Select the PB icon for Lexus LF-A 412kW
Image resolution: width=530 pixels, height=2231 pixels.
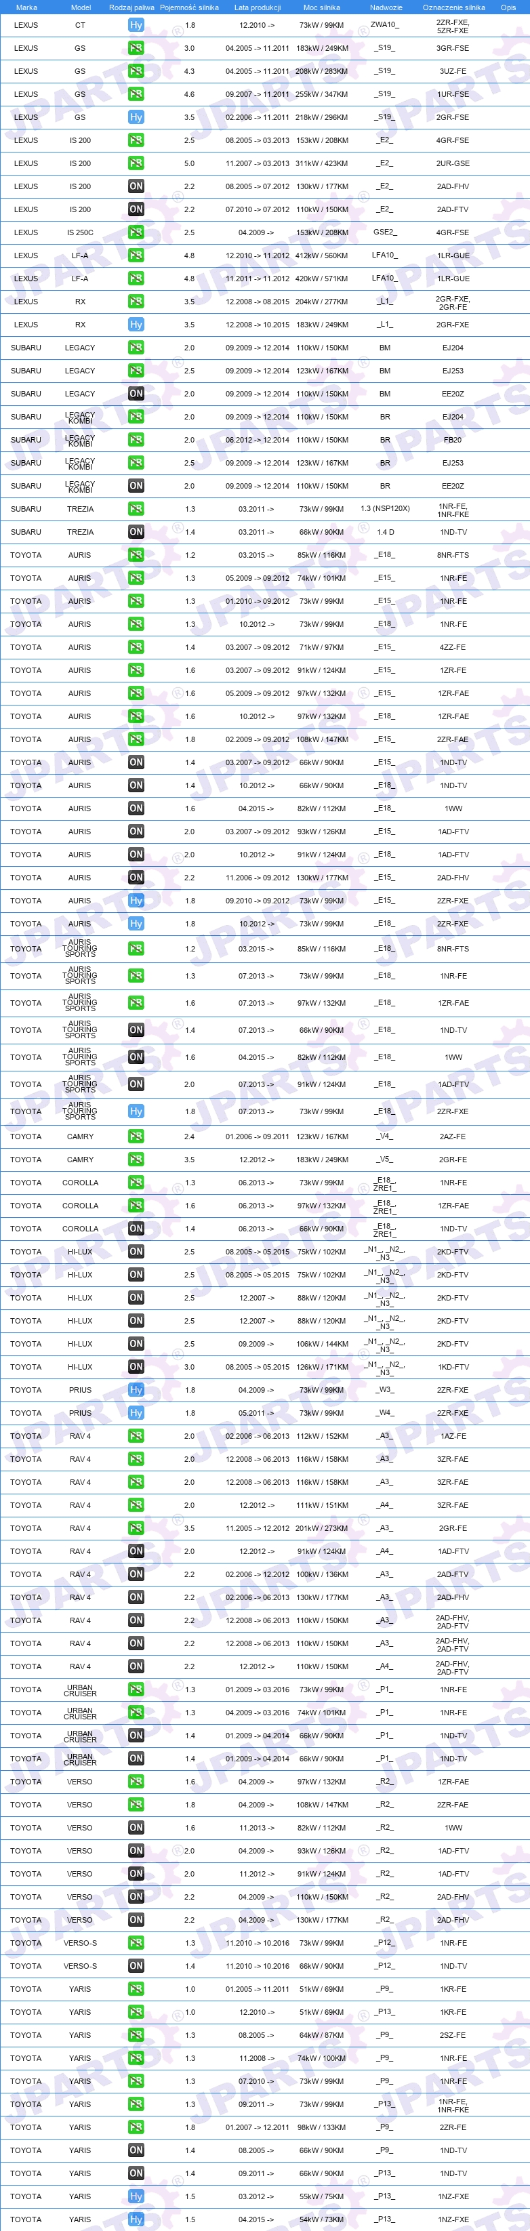pos(136,255)
